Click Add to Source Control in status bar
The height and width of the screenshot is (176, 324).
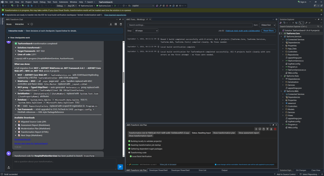pos(286,174)
